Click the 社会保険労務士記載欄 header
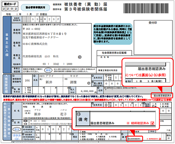 pos(114,53)
